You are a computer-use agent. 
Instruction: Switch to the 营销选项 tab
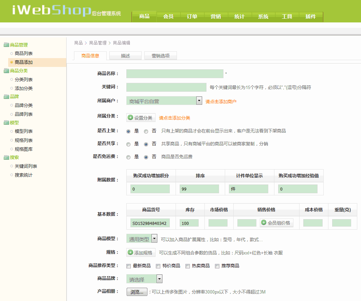coord(160,56)
